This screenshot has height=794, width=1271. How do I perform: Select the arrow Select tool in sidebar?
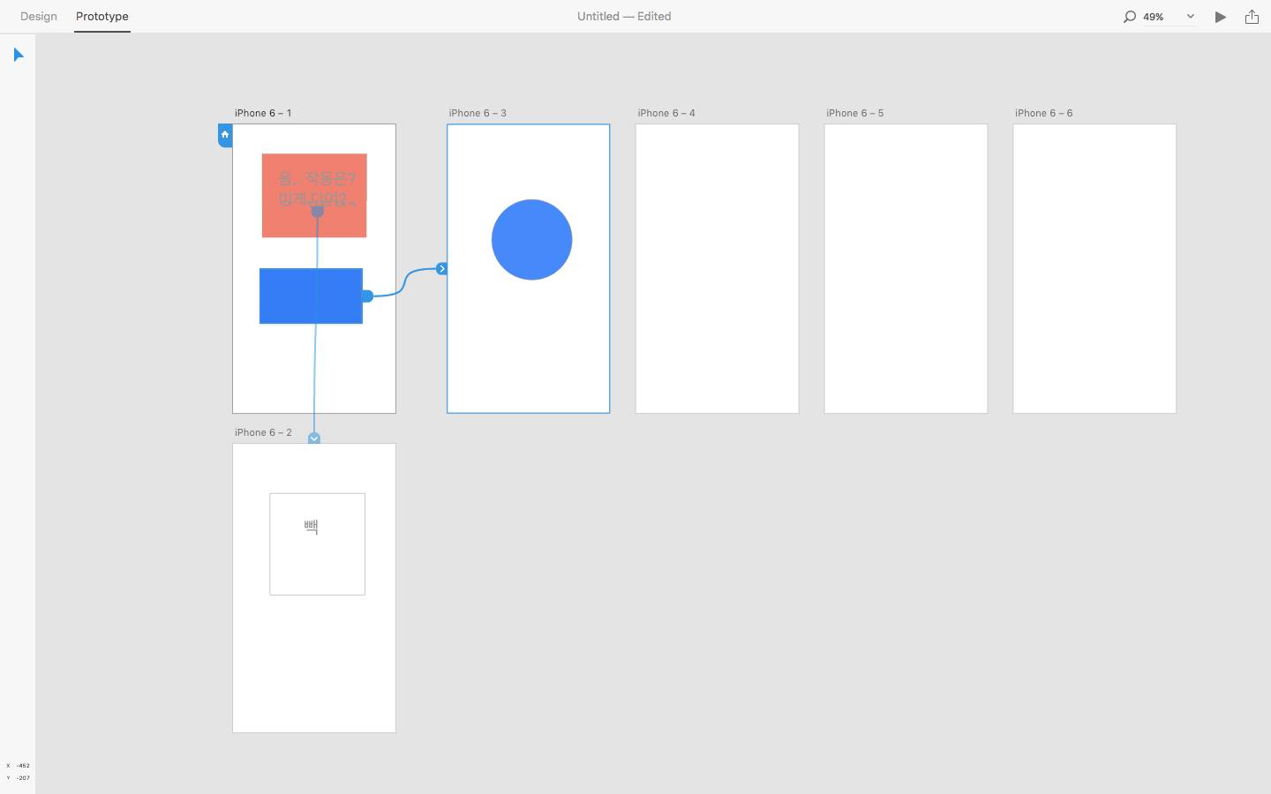pos(19,55)
